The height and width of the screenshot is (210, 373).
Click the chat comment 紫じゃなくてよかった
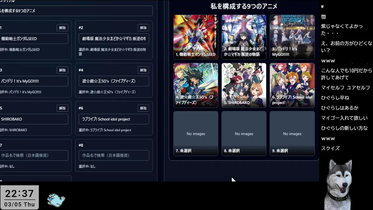[342, 30]
